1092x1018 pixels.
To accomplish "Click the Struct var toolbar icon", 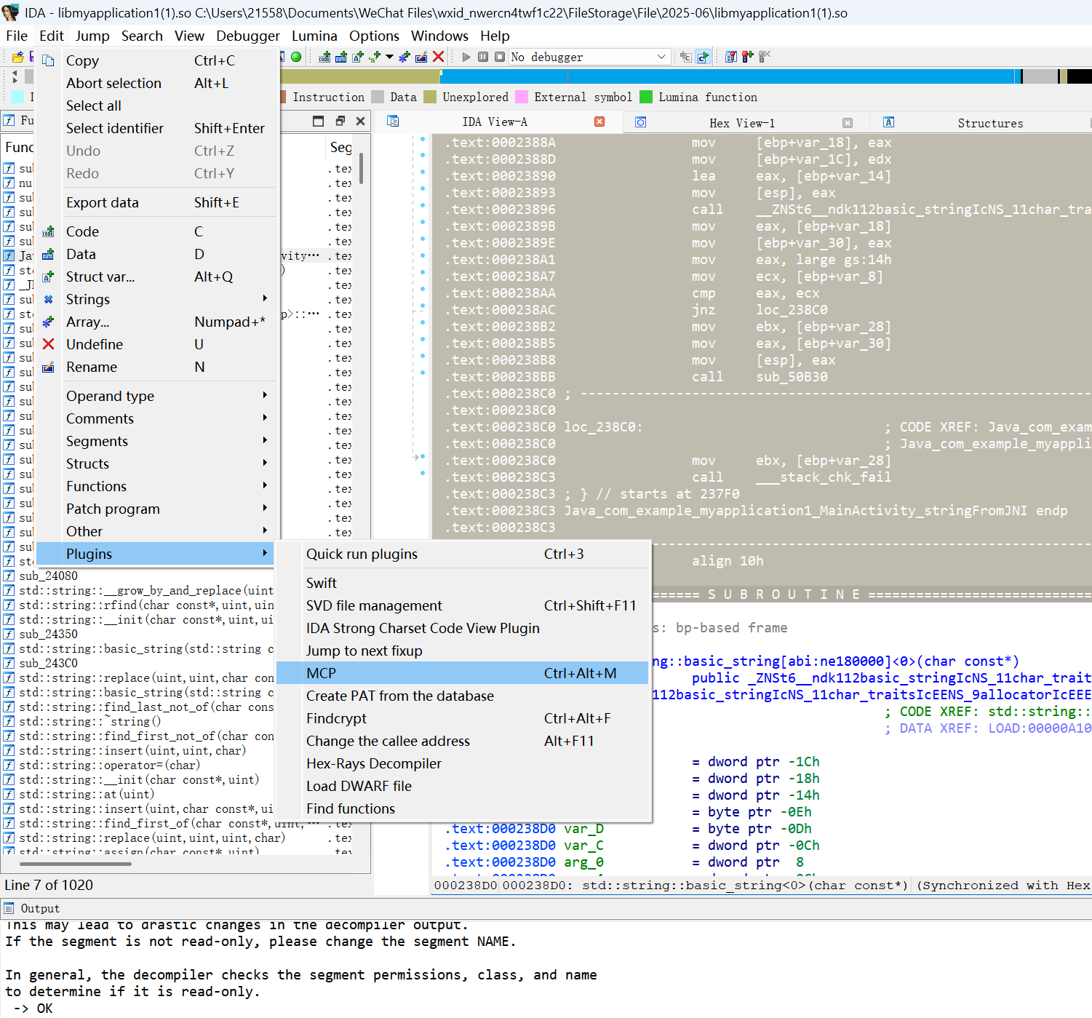I will pos(357,57).
